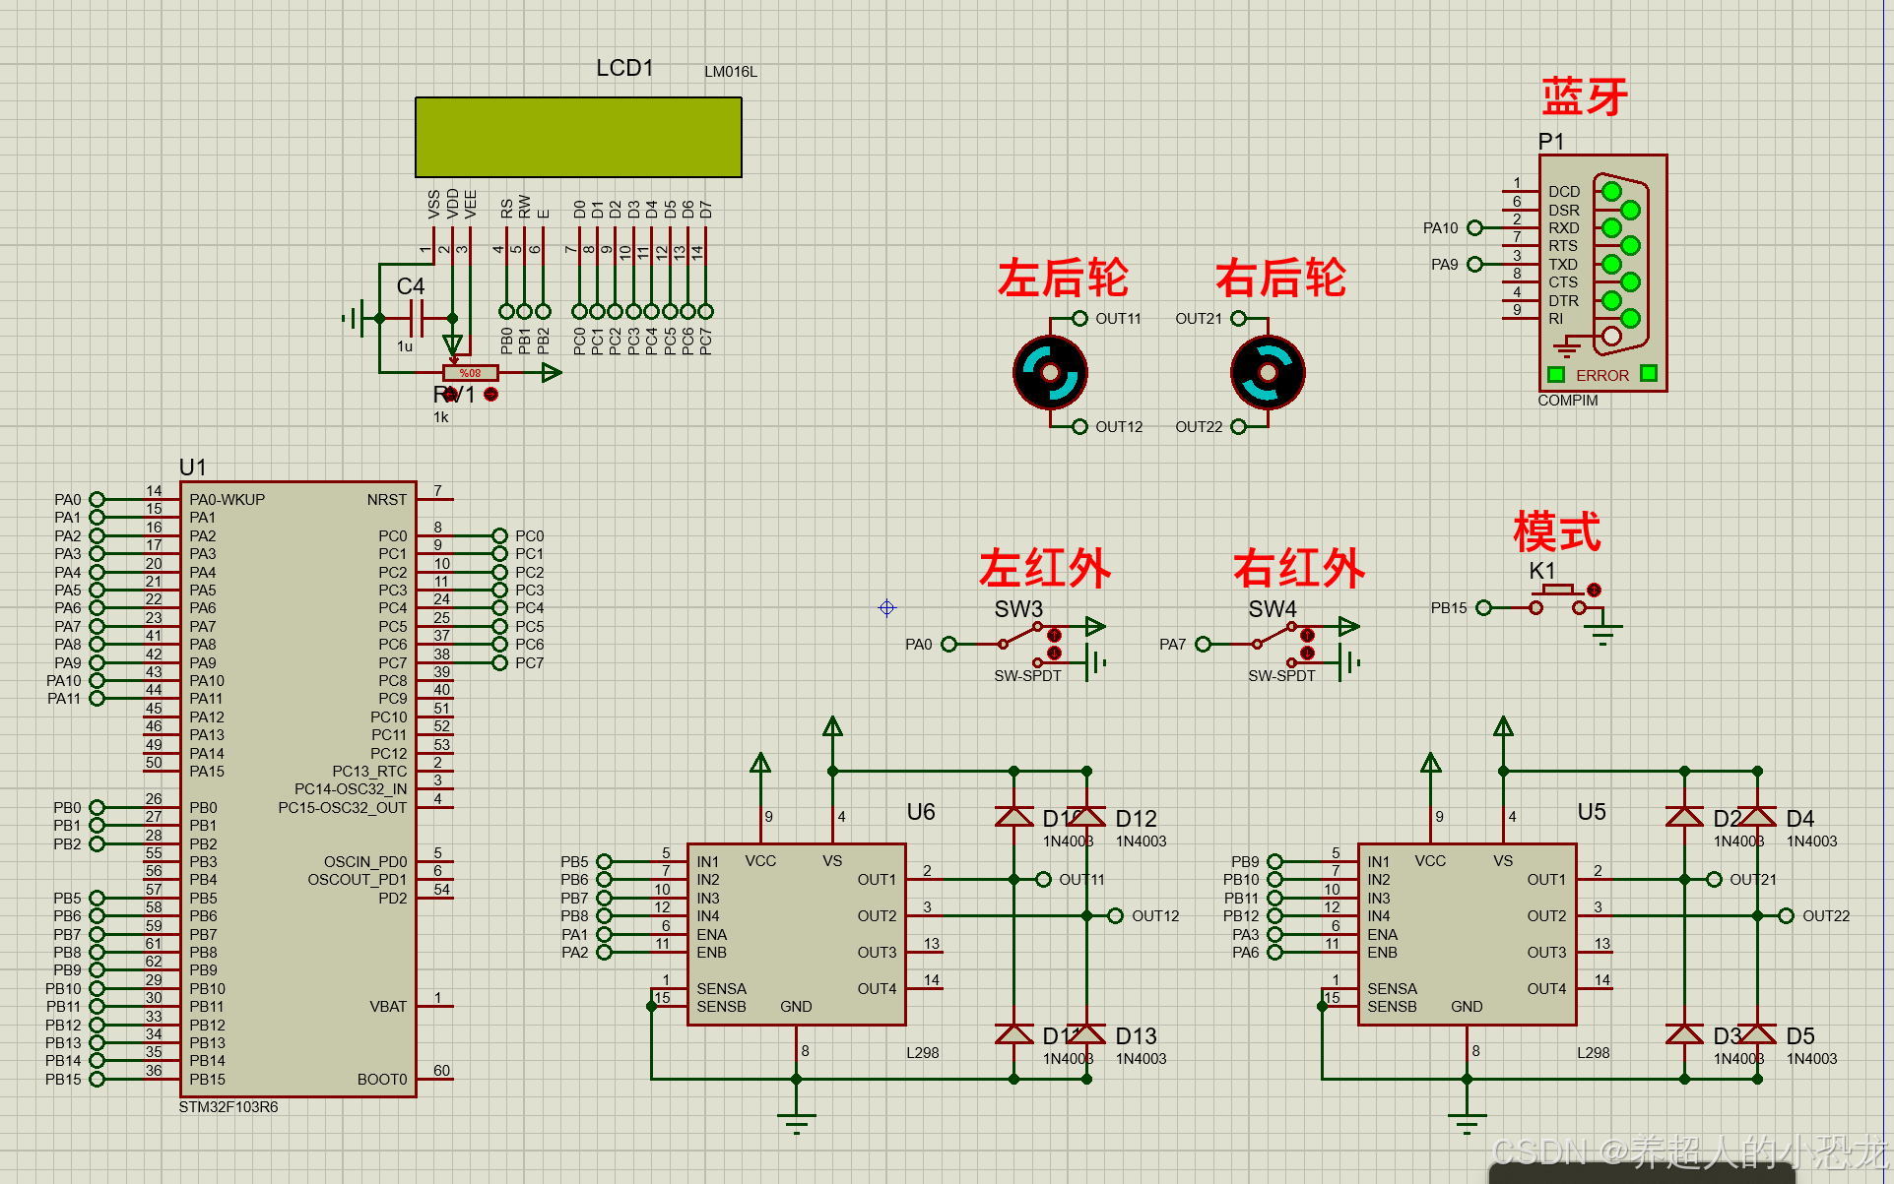Click the red 蓝牙 text label

1584,96
